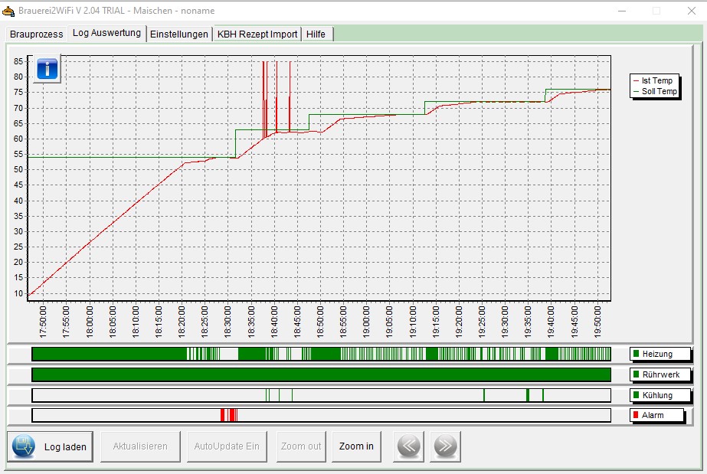Open the KBH Rezept Import tab
This screenshot has width=707, height=474.
tap(257, 34)
